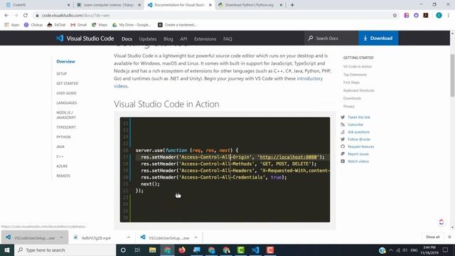The image size is (455, 256).
Task: Expand the LANGUAGES sidebar section
Action: click(x=67, y=102)
